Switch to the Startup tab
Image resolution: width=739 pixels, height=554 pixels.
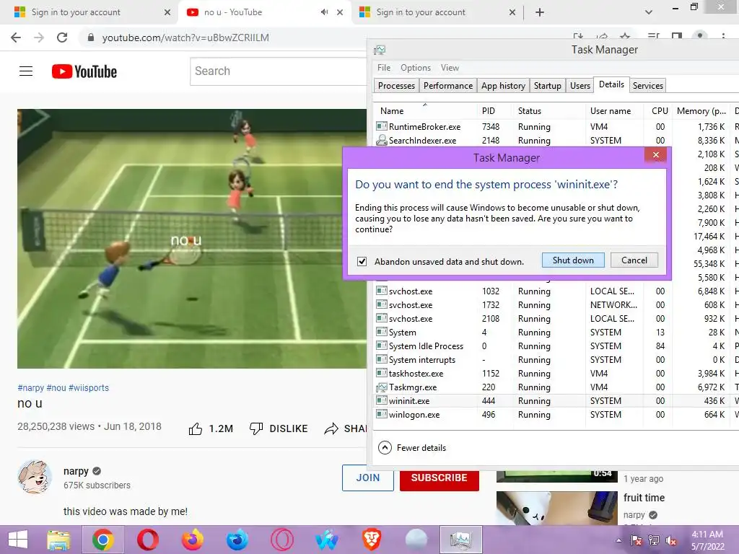[547, 86]
